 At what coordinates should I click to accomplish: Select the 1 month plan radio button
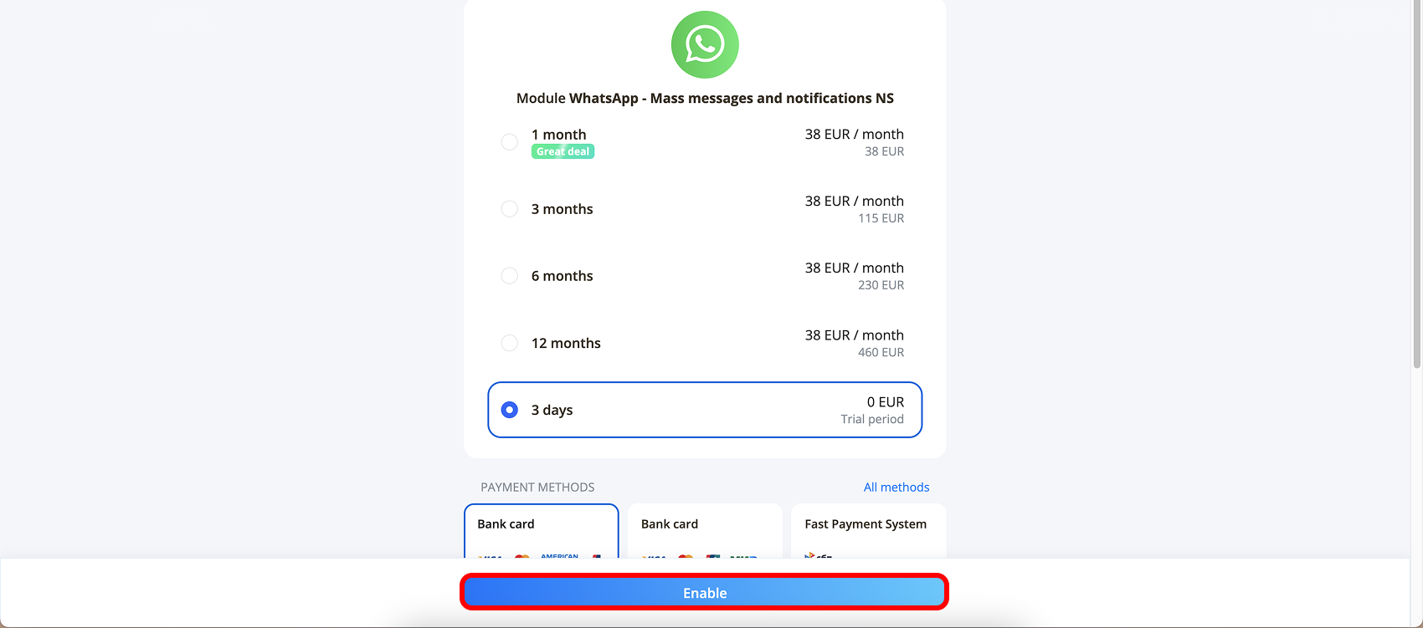tap(509, 142)
